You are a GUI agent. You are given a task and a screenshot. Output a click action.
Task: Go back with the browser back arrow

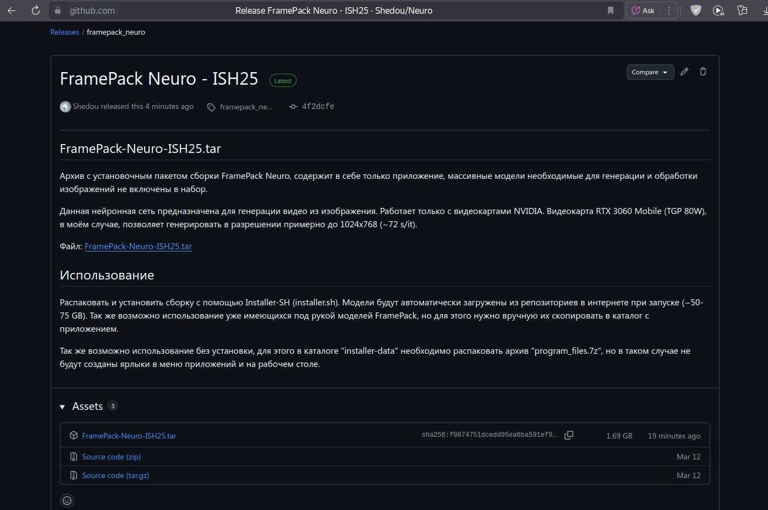click(12, 10)
